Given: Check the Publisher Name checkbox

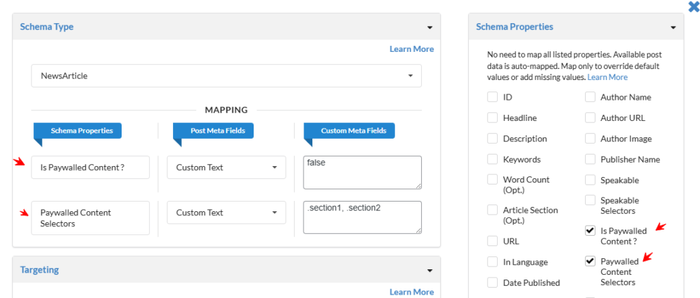Looking at the screenshot, I should tap(590, 159).
